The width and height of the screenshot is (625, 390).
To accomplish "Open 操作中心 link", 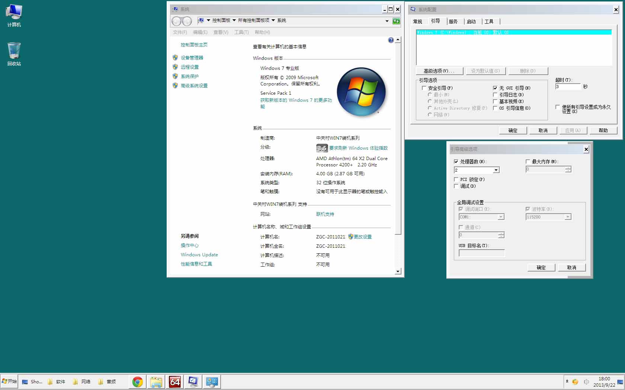I will 190,245.
